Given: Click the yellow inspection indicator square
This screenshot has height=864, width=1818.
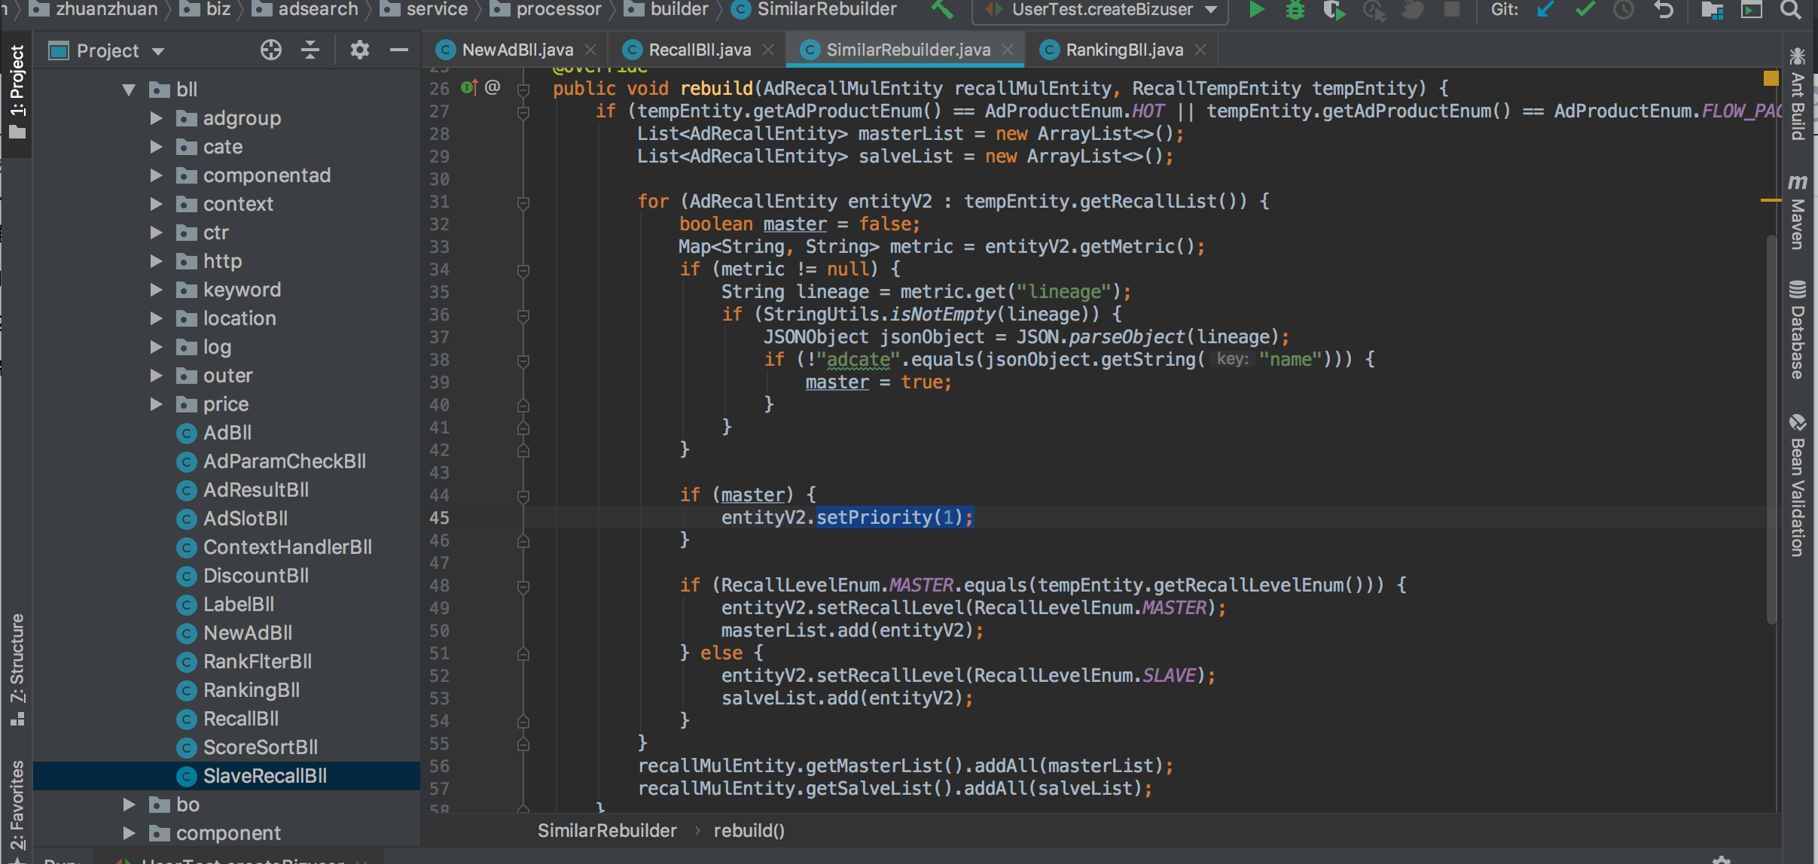Looking at the screenshot, I should tap(1771, 78).
